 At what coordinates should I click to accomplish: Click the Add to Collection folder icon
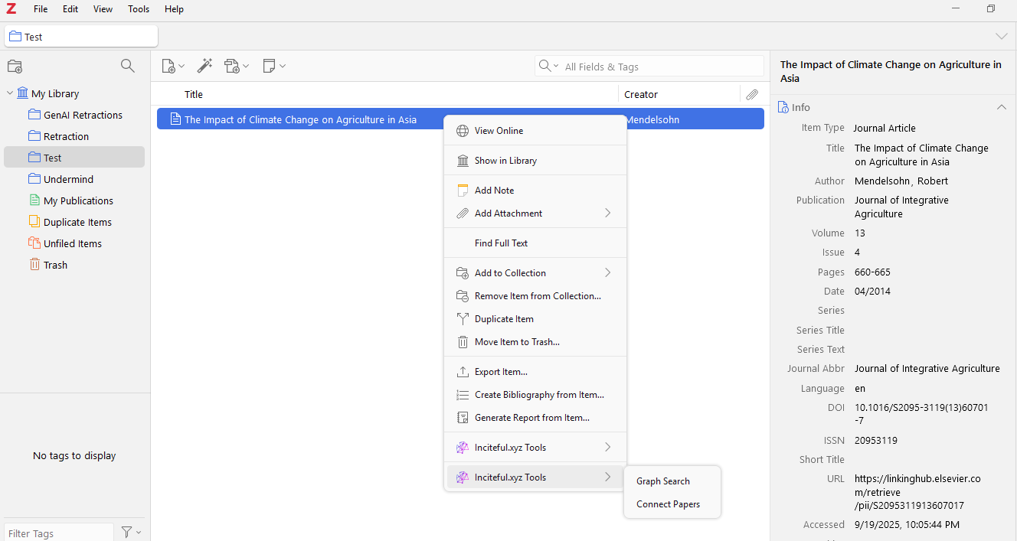(463, 273)
